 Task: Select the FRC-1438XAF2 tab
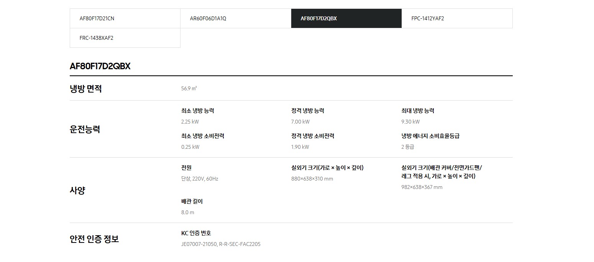pyautogui.click(x=125, y=38)
